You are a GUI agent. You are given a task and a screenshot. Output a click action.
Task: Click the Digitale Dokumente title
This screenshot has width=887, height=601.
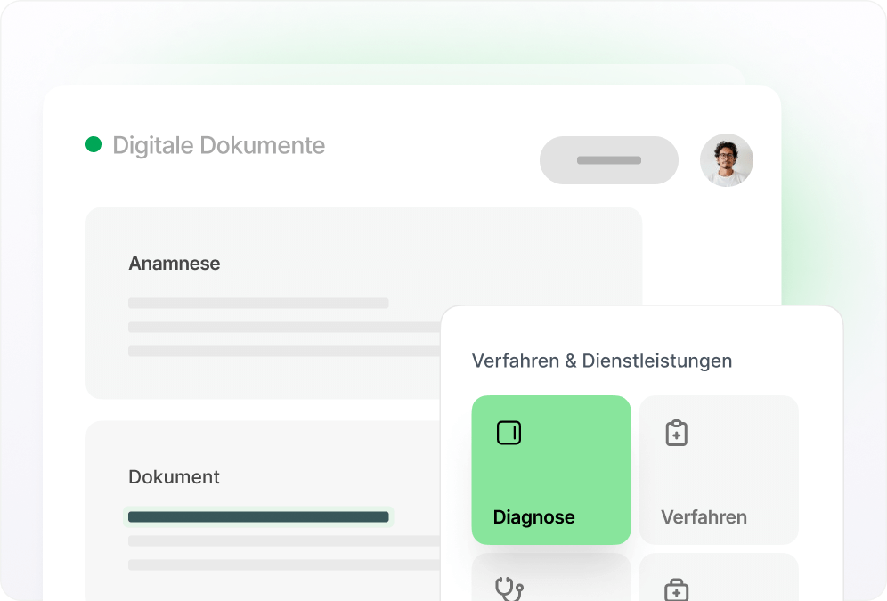218,145
